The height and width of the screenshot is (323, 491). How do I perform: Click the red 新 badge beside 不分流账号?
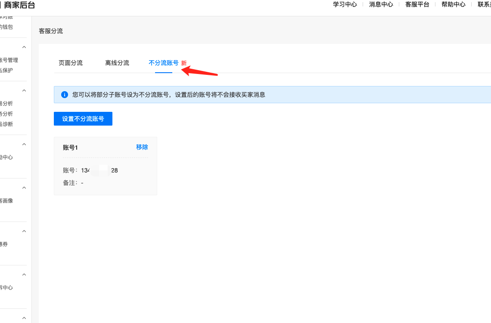[x=184, y=63]
